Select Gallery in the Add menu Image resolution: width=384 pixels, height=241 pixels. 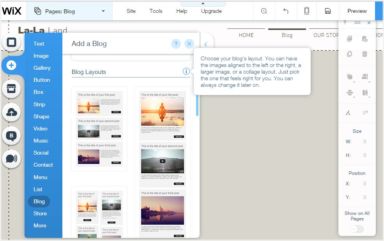[x=42, y=68]
